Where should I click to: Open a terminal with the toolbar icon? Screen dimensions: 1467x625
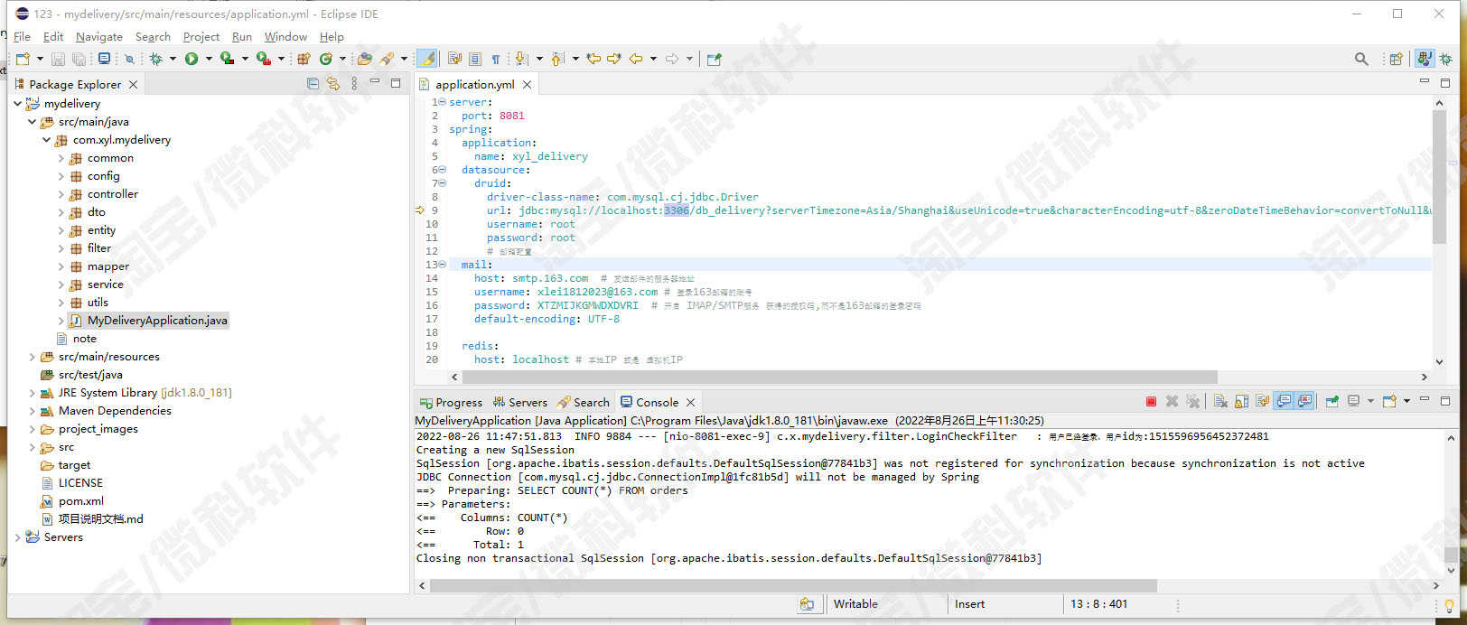point(104,59)
